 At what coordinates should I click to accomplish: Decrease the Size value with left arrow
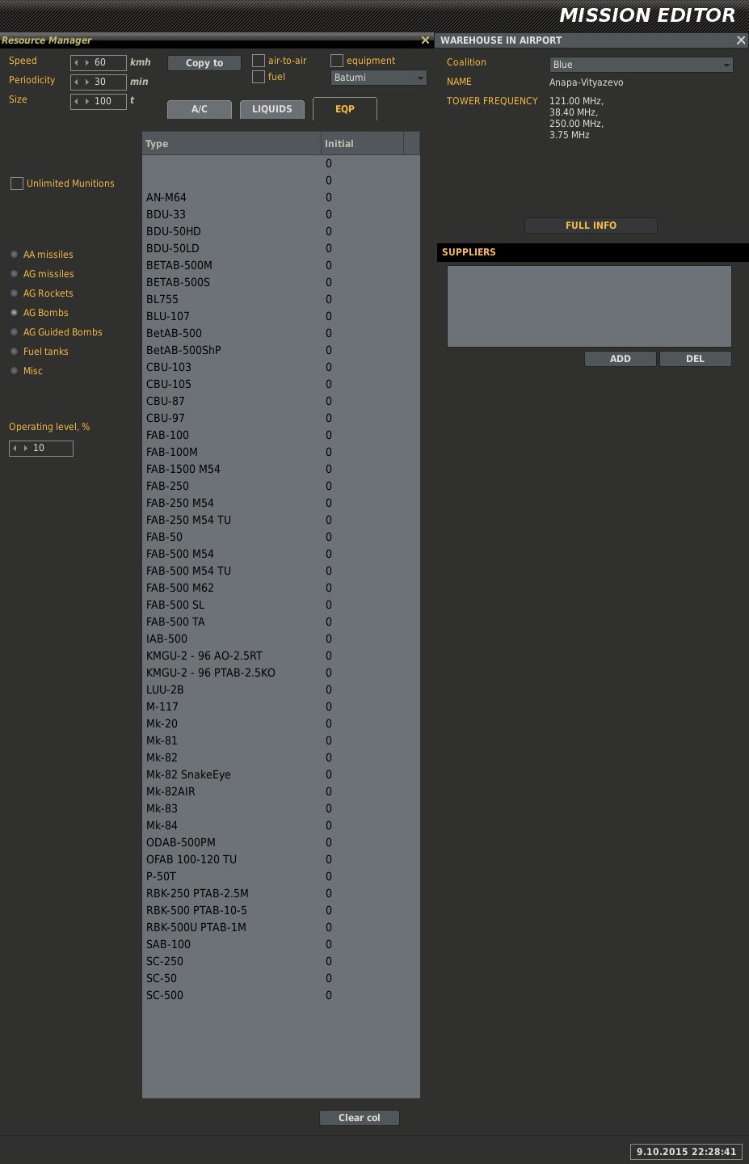pos(77,101)
